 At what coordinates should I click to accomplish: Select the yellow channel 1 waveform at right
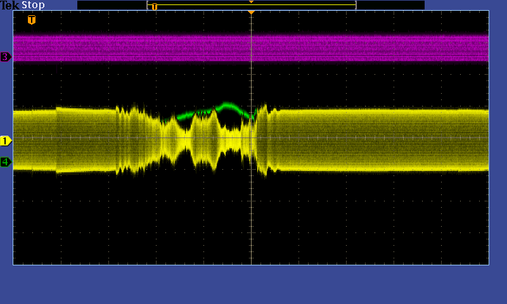(x=393, y=140)
